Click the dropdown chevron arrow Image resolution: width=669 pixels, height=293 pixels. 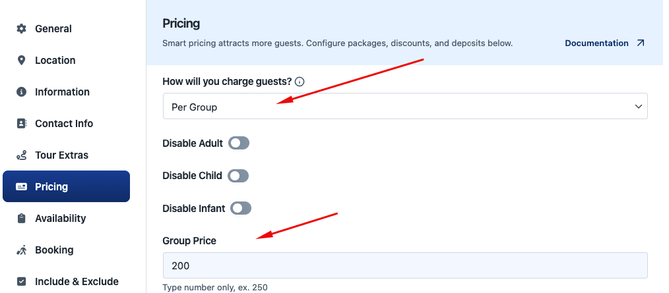(638, 107)
